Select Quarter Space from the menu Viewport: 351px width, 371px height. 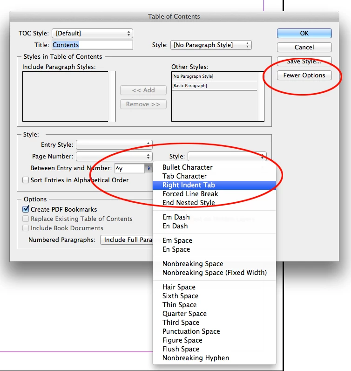214,314
